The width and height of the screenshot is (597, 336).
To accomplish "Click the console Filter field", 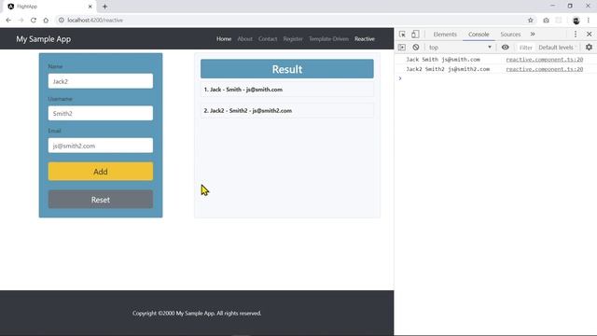I will [x=525, y=48].
